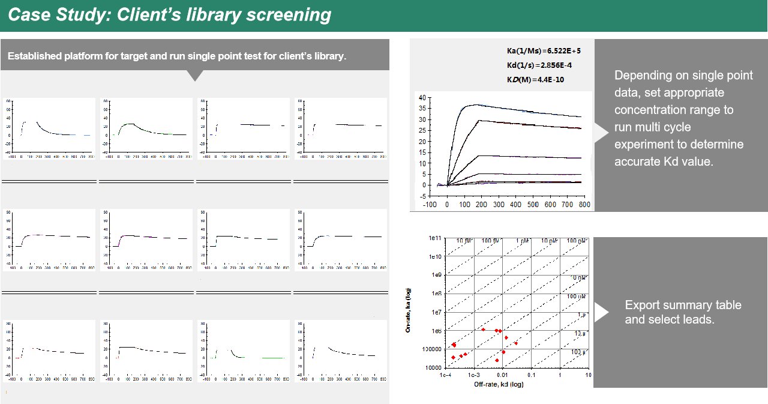Open the first sensorgram in the middle row
The width and height of the screenshot is (768, 404).
49,240
